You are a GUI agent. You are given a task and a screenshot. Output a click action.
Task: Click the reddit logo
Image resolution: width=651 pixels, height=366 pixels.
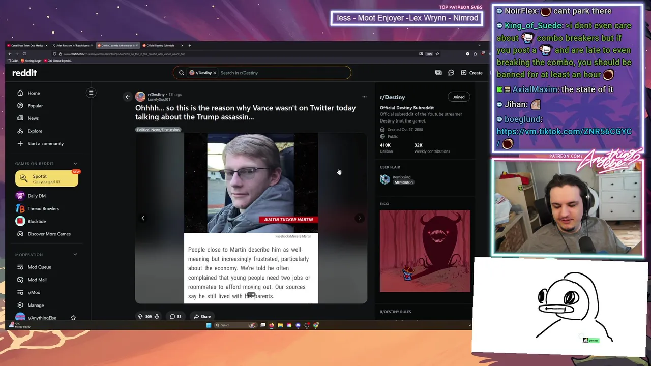[x=24, y=73]
